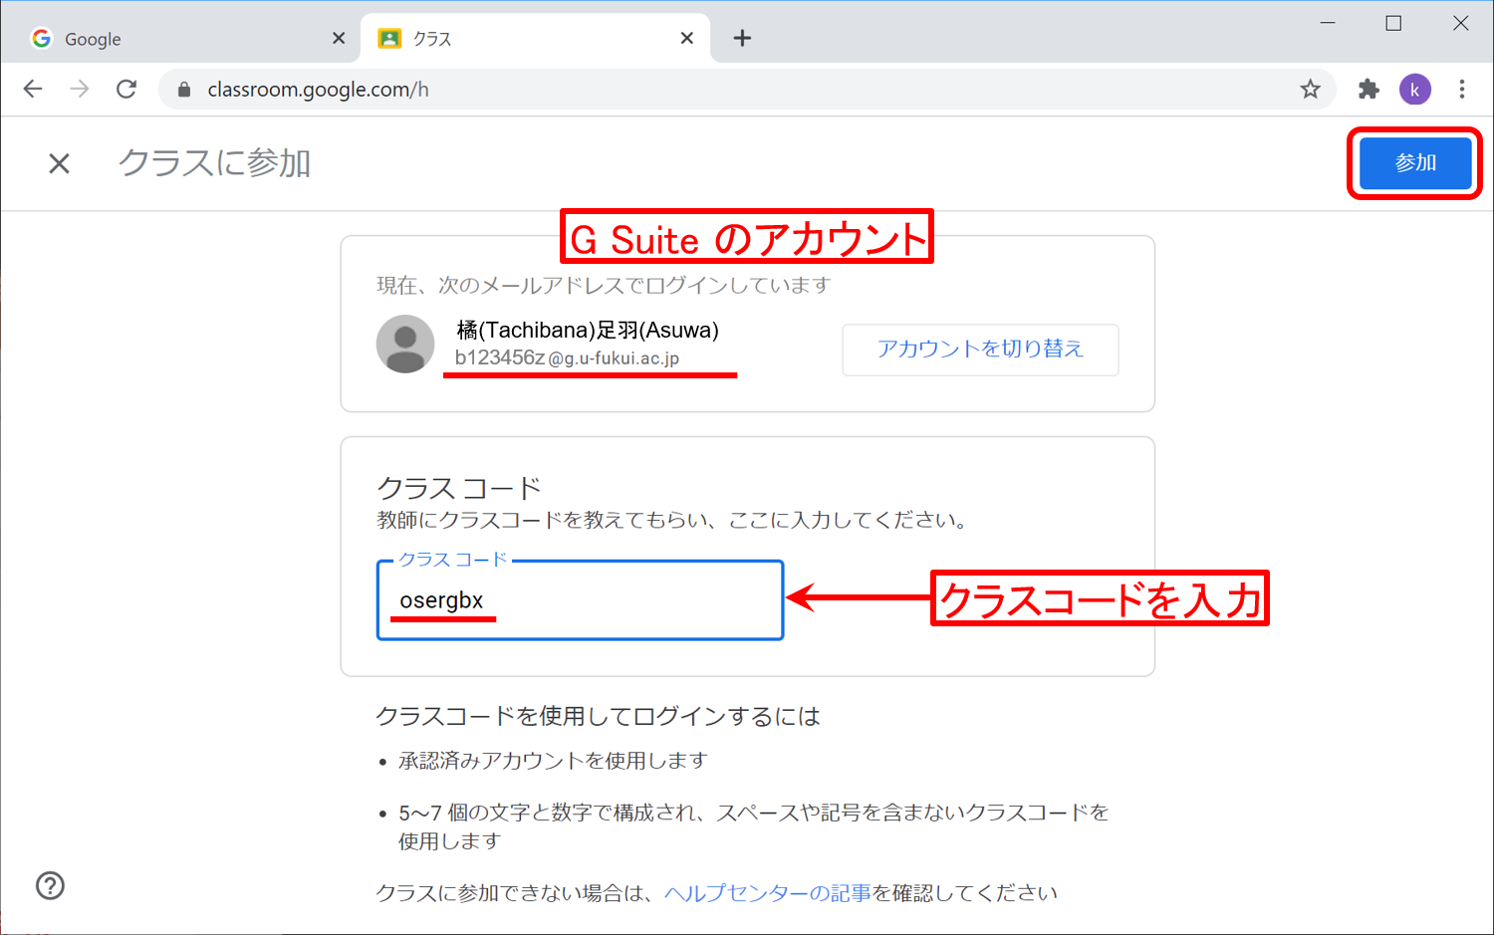Click the user avatar picture in account card
Viewport: 1494px width, 935px height.
(405, 345)
